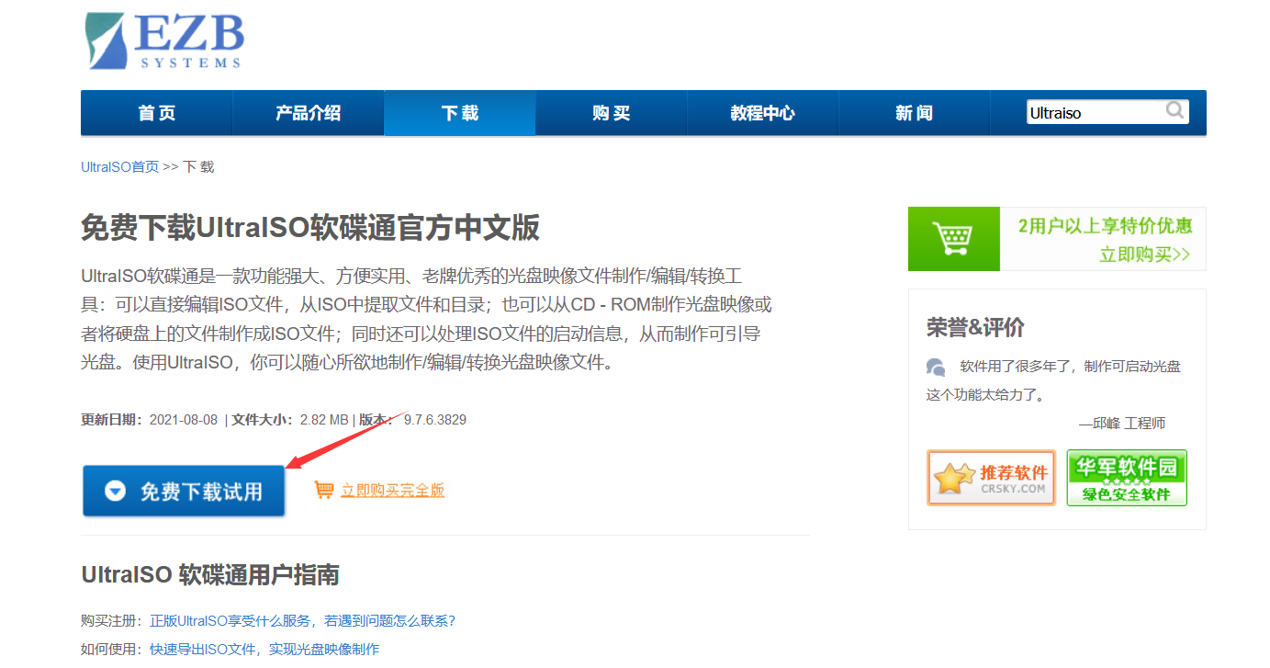This screenshot has width=1270, height=668.
Task: Click the 如何使用 label
Action: [x=112, y=650]
